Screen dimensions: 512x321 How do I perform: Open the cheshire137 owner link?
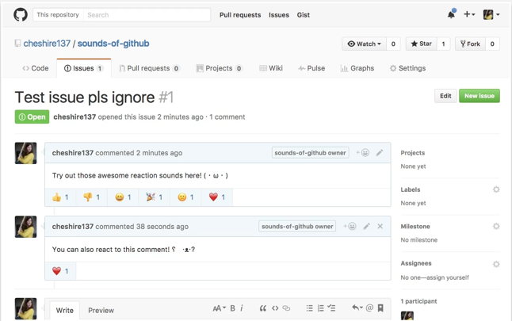47,44
